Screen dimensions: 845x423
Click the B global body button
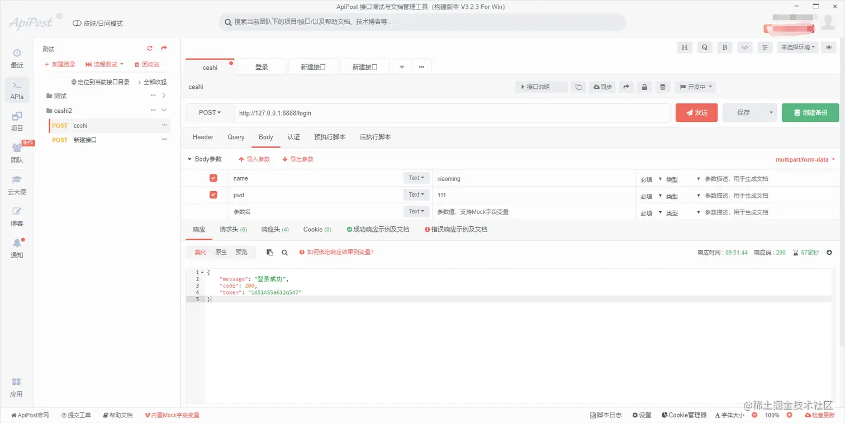click(725, 47)
